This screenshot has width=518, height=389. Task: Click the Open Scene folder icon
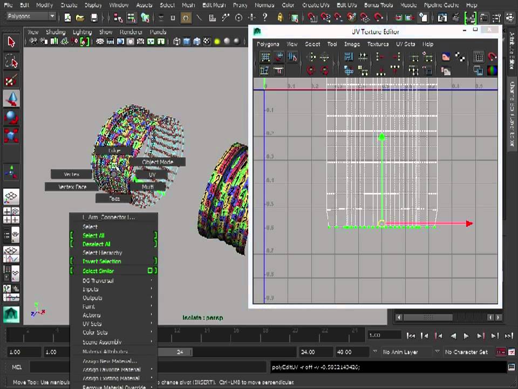pos(80,17)
